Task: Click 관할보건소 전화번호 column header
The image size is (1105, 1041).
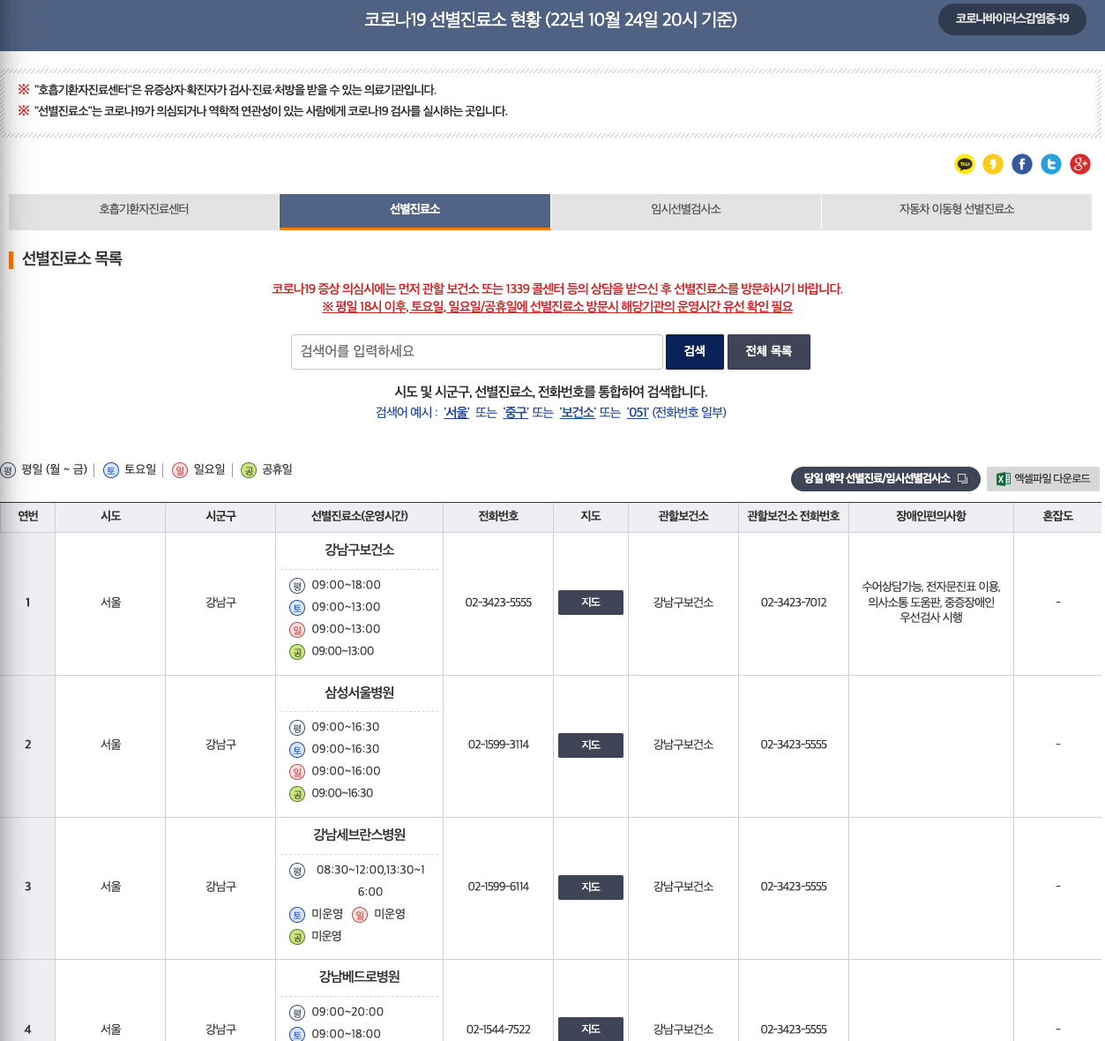Action: (794, 516)
